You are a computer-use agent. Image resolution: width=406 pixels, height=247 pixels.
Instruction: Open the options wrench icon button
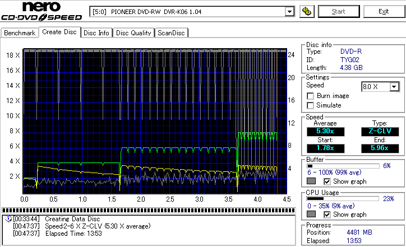pos(307,11)
